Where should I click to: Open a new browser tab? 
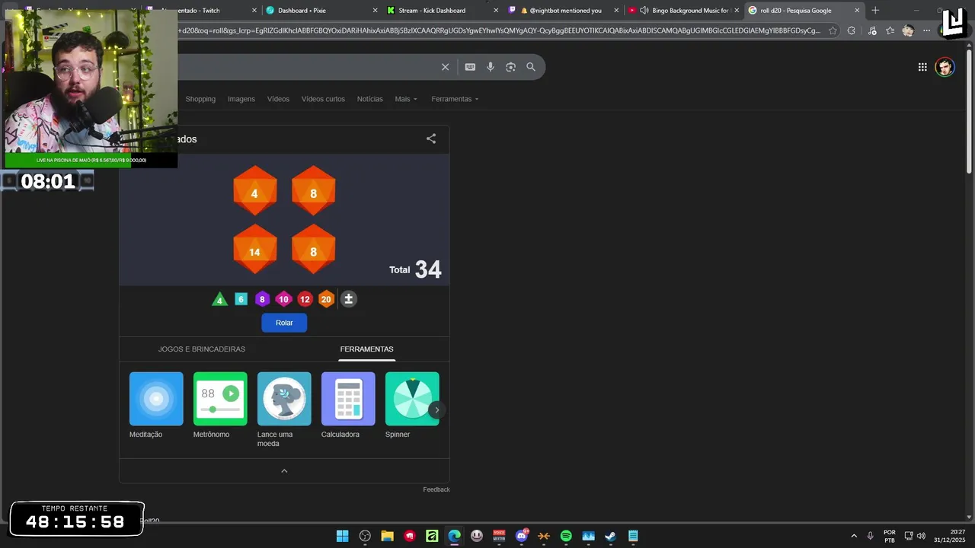pos(875,11)
